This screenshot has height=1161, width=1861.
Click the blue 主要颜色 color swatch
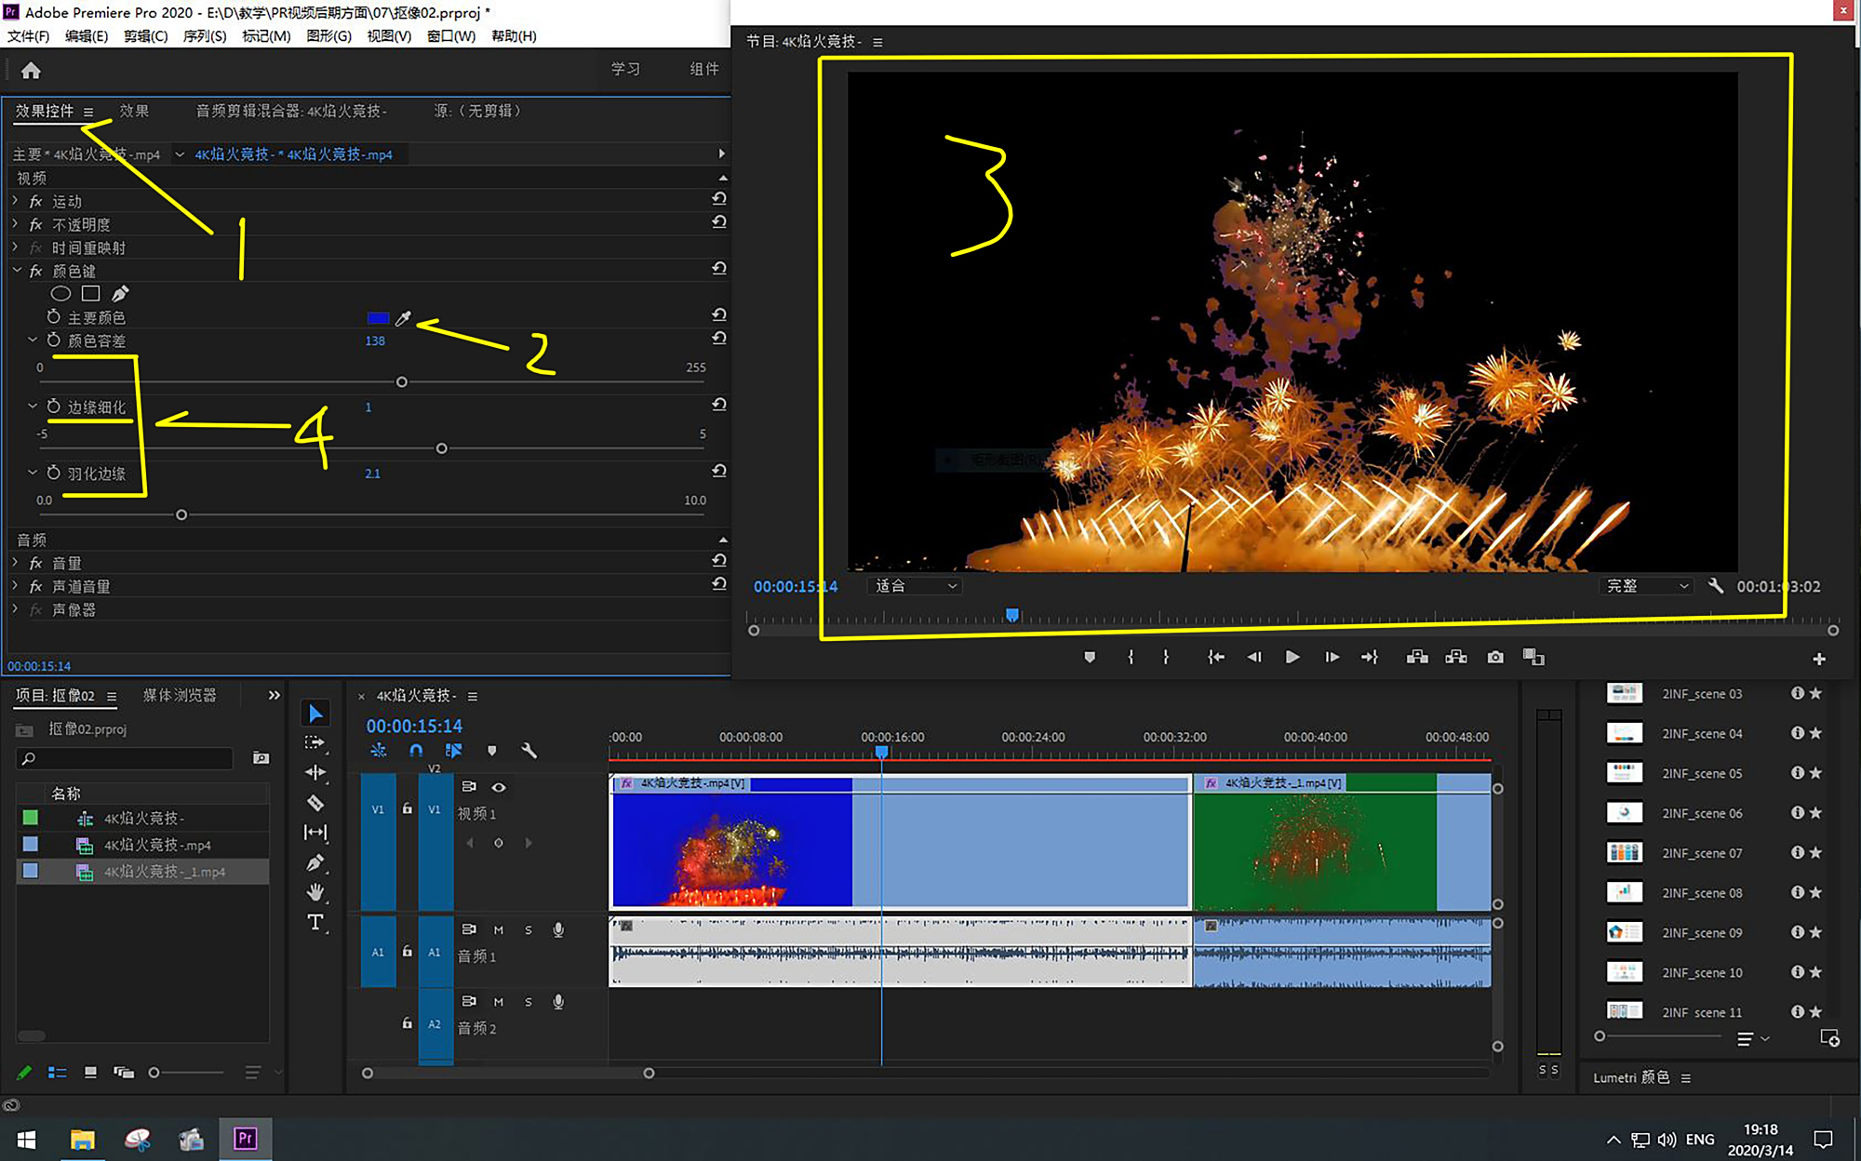pyautogui.click(x=378, y=318)
